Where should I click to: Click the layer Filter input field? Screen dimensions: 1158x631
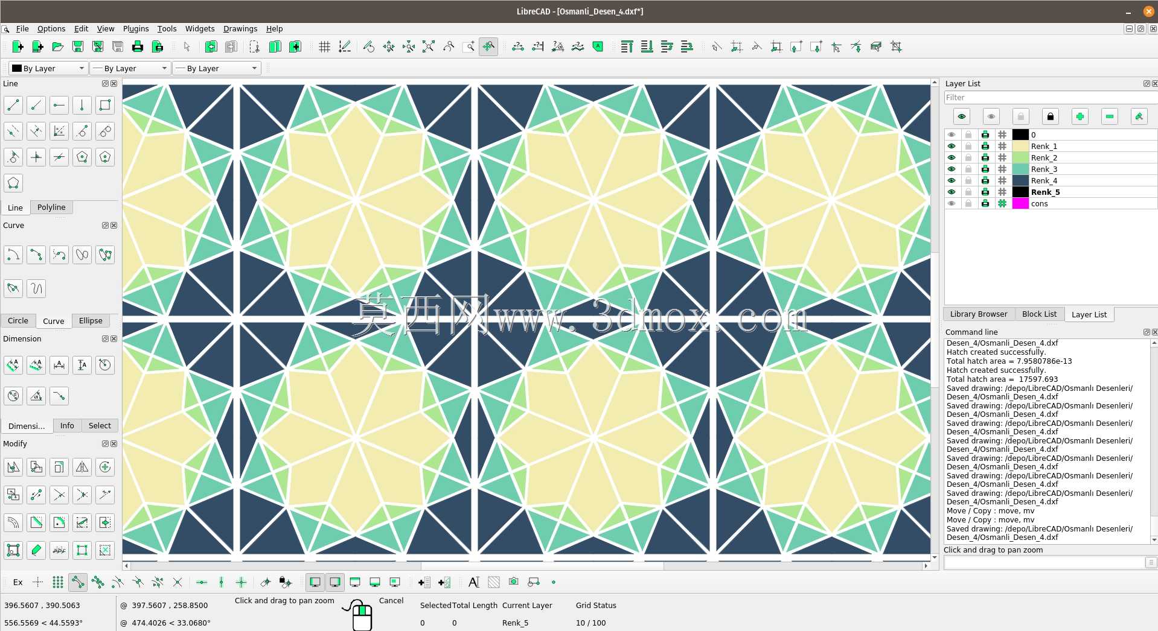(1051, 97)
